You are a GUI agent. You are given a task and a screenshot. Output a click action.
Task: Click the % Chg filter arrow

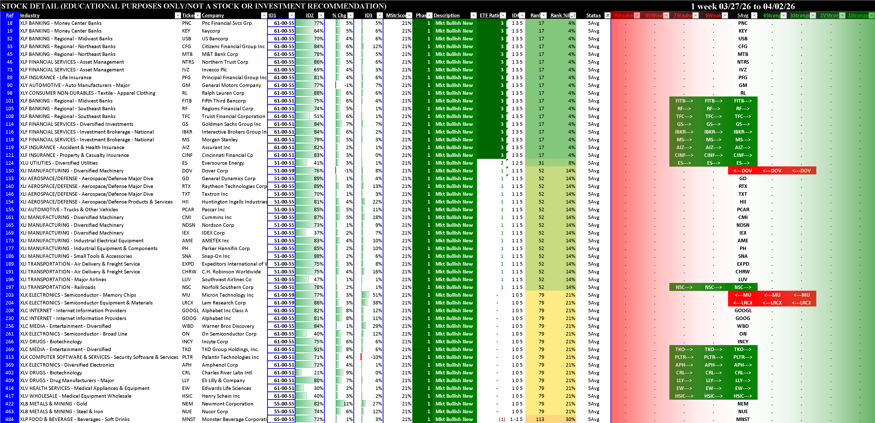click(x=351, y=15)
